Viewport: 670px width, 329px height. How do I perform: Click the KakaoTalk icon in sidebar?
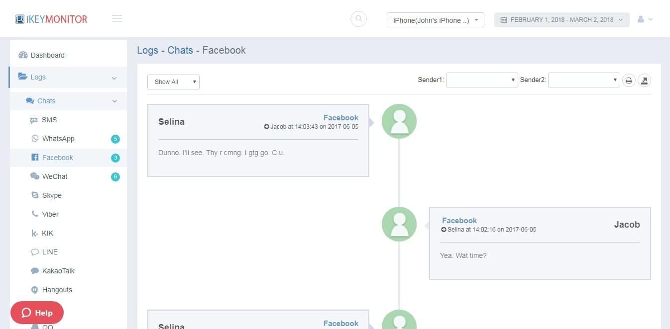point(34,271)
